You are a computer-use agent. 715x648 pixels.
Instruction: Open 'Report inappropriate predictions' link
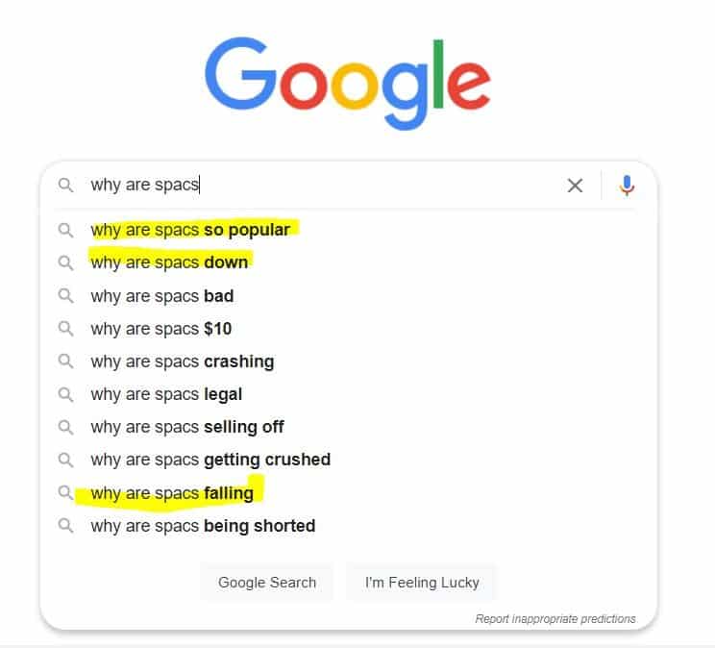(555, 619)
